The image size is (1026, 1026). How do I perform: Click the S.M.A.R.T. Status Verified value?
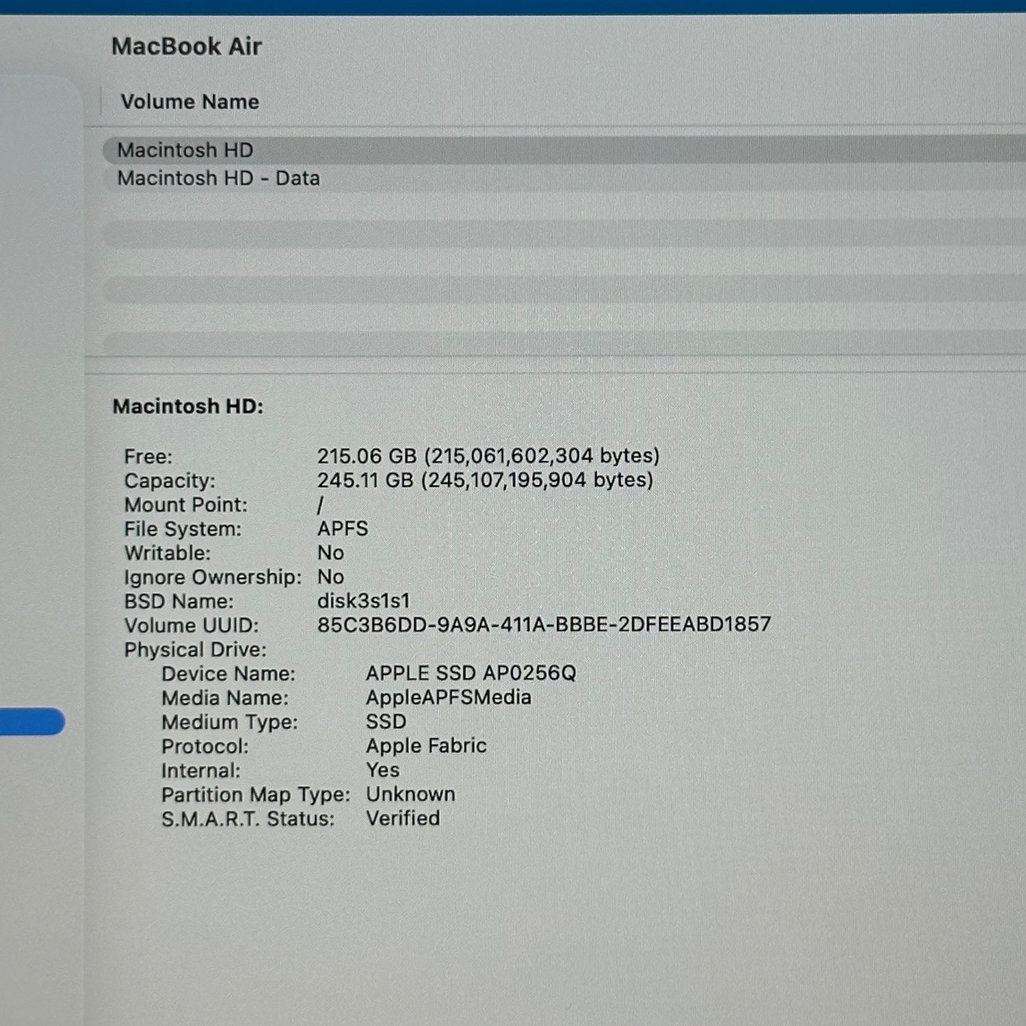pyautogui.click(x=402, y=818)
